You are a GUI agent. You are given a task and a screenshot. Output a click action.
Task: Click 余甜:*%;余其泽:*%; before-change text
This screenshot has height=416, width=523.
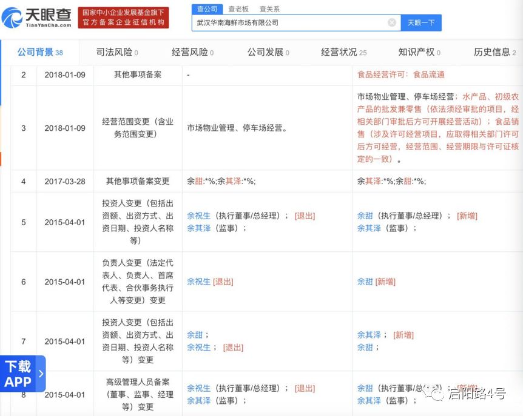221,182
